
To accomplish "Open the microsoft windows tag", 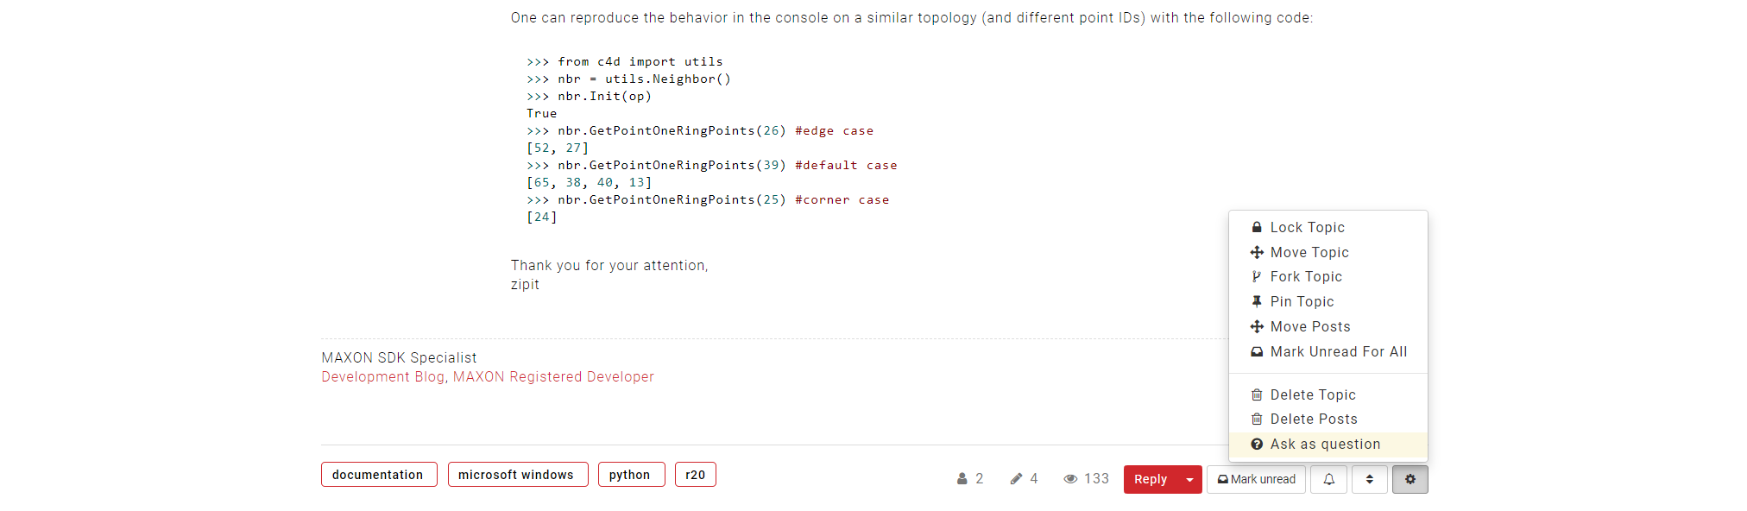I will point(518,475).
